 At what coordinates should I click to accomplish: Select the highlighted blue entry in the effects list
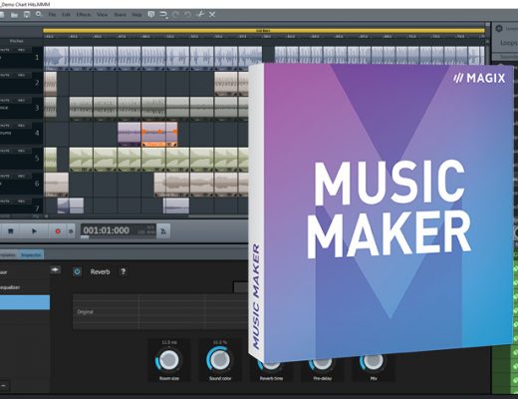(x=25, y=302)
